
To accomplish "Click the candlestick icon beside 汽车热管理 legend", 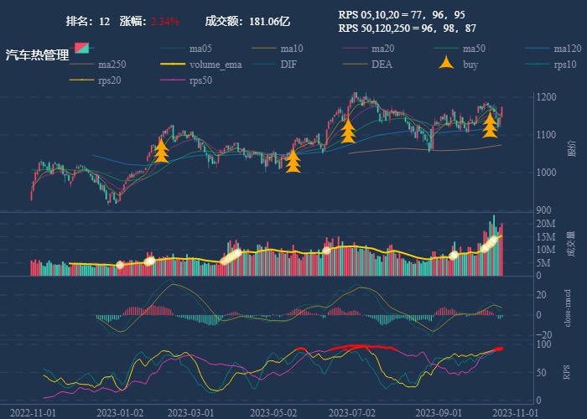I will tap(82, 48).
